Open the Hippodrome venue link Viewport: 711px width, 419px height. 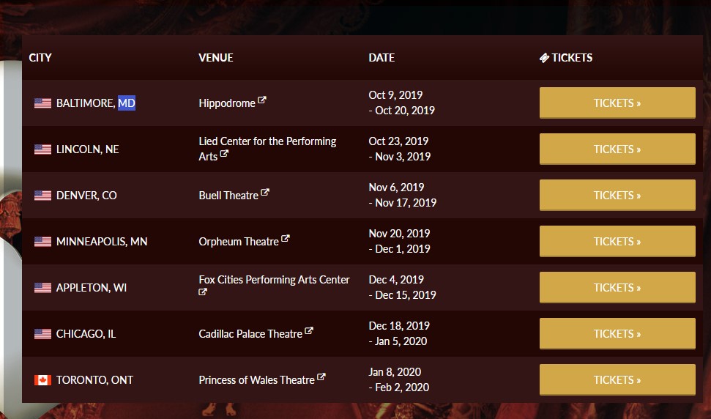click(x=227, y=103)
